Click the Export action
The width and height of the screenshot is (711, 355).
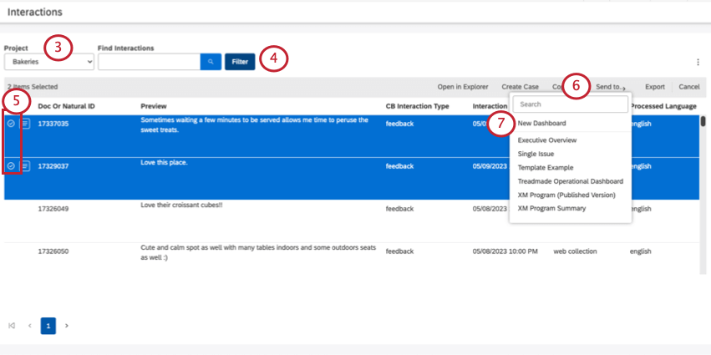point(654,87)
